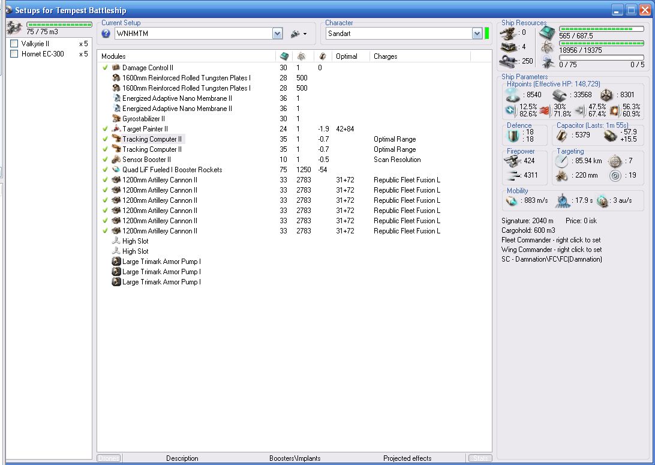Screen dimensions: 655x465
Task: Sort by the powergrid icon column header
Action: [x=303, y=56]
